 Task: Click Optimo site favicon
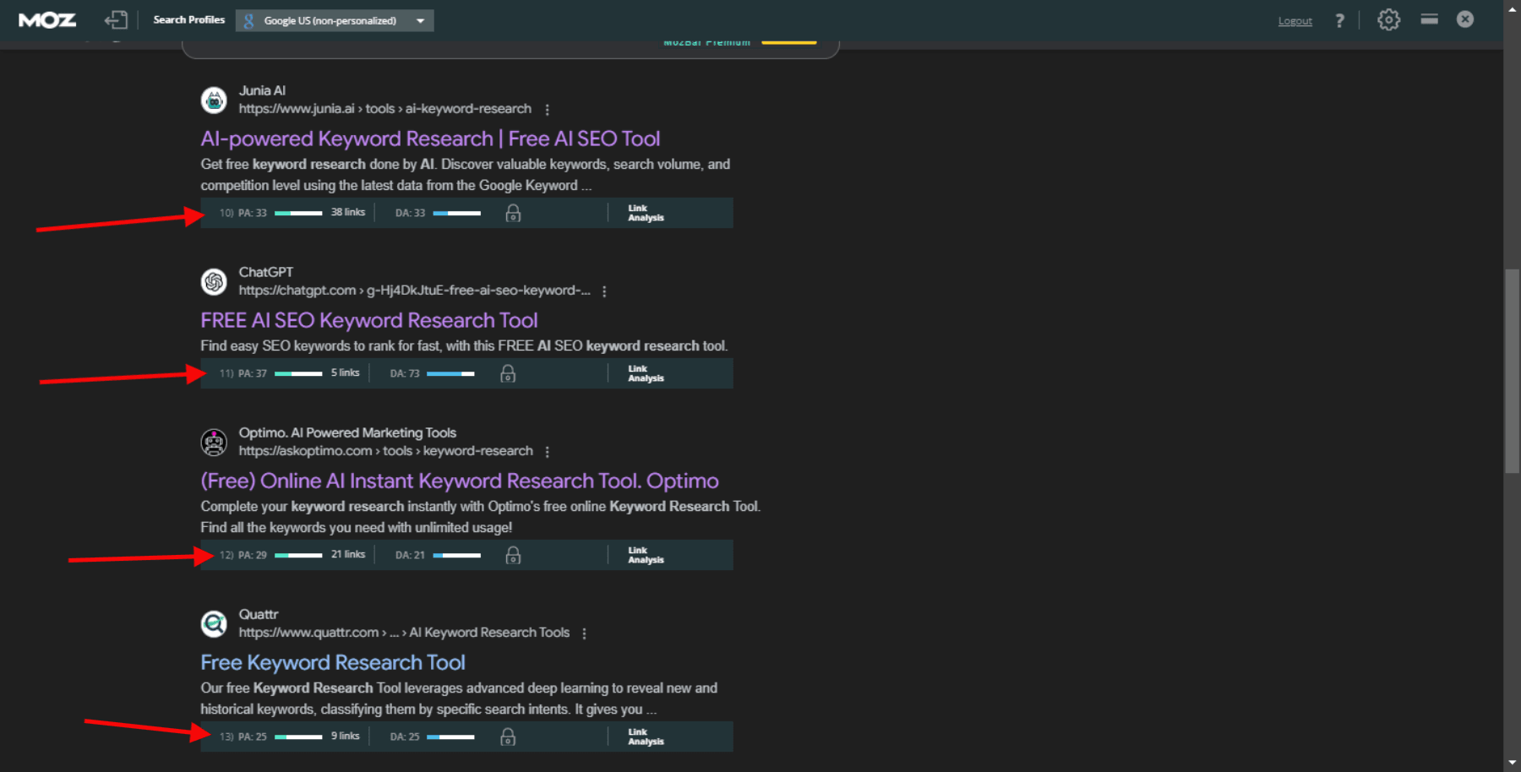point(214,442)
